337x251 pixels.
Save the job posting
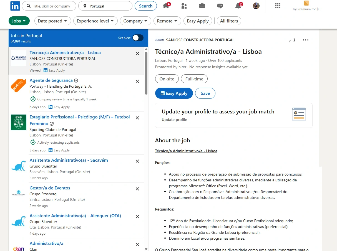(x=205, y=93)
